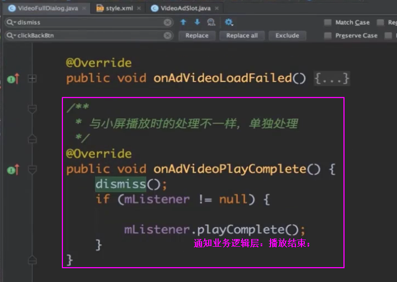
Task: Click implements gutter icon beside onAdVideoPlayComplete
Action: (13, 170)
